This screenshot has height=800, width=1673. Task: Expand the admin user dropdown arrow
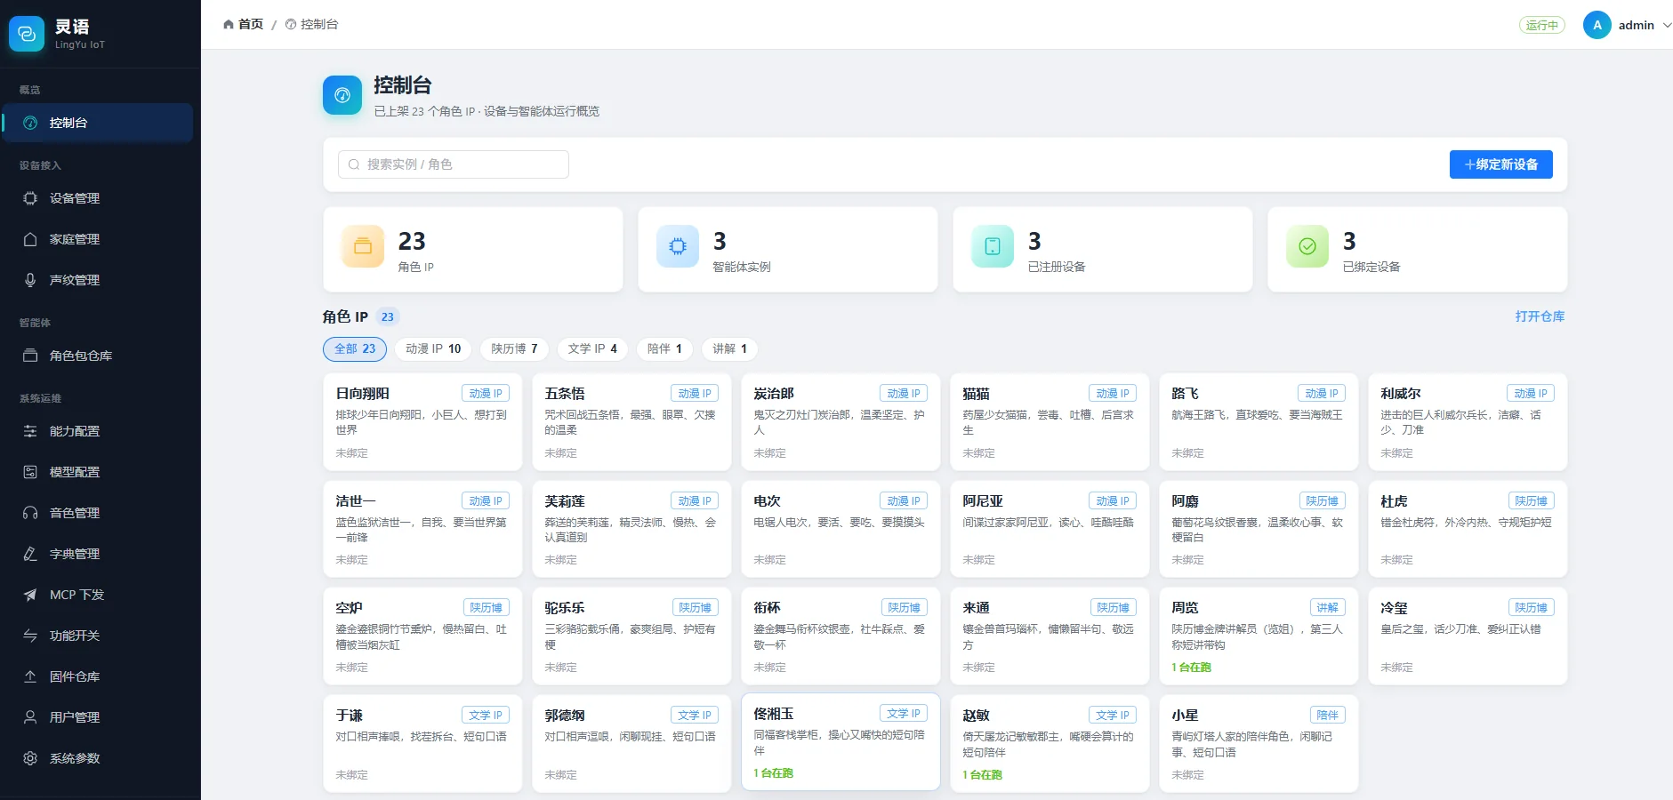click(1667, 25)
